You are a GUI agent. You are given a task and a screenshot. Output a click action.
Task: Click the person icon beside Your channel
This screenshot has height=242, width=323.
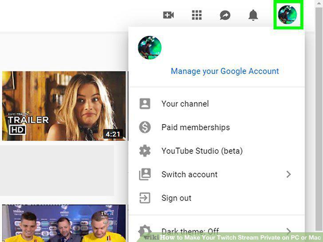pos(145,104)
